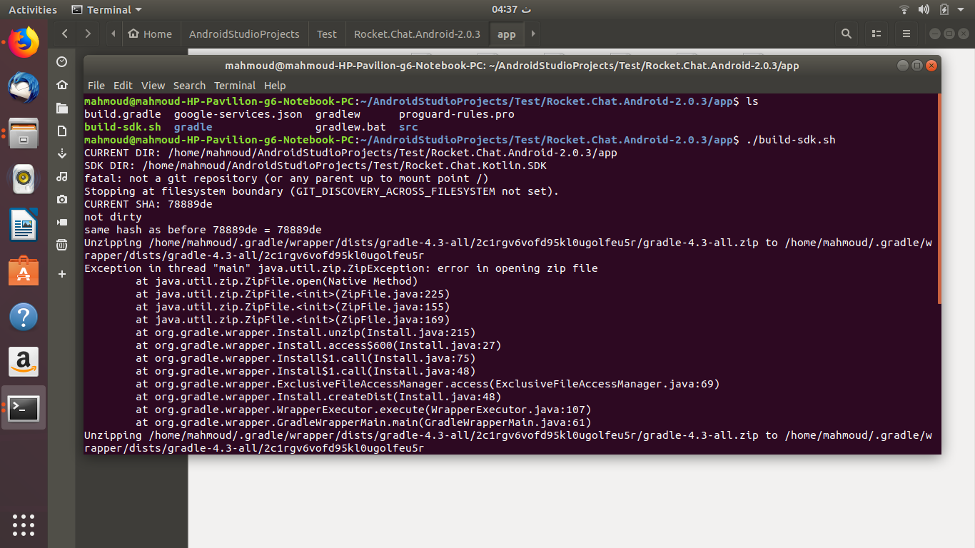Image resolution: width=975 pixels, height=548 pixels.
Task: Open Recent in the Files sidebar
Action: [x=62, y=62]
